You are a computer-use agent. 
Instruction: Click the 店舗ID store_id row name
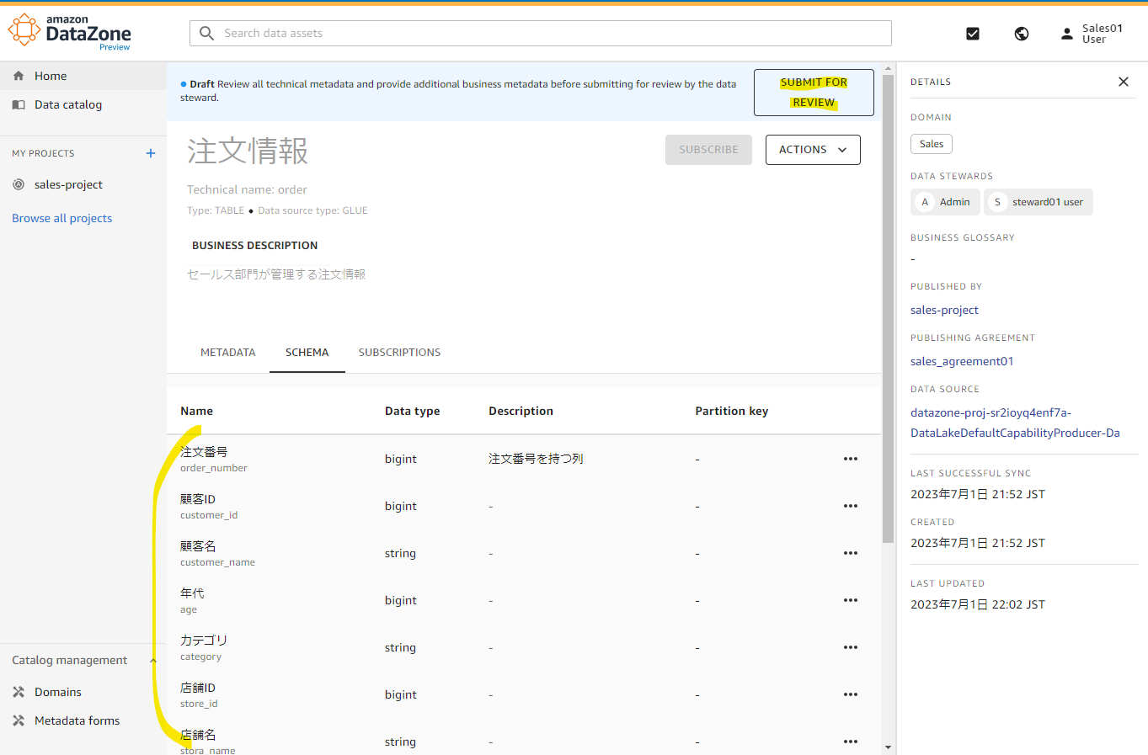pyautogui.click(x=199, y=694)
